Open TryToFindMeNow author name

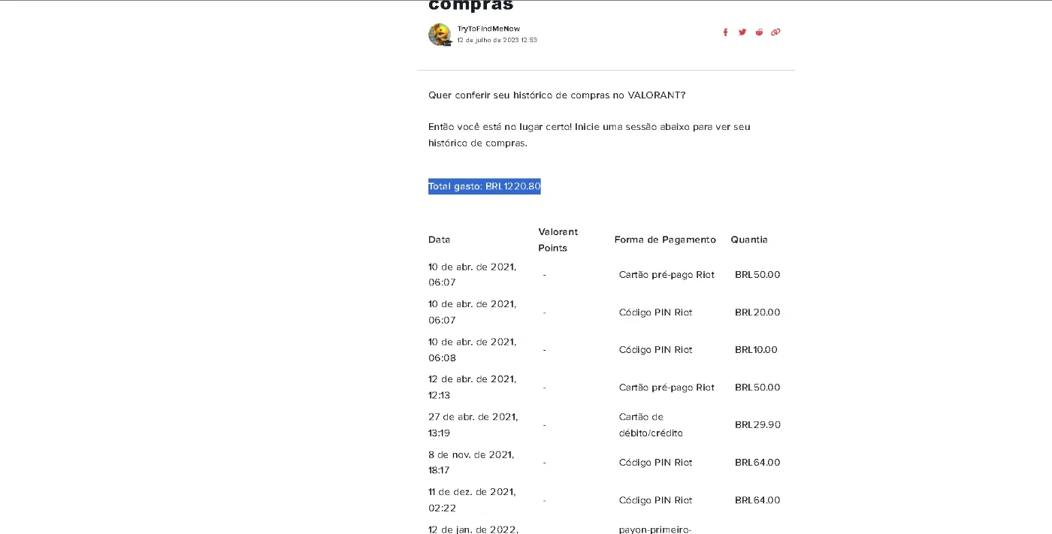tap(488, 29)
